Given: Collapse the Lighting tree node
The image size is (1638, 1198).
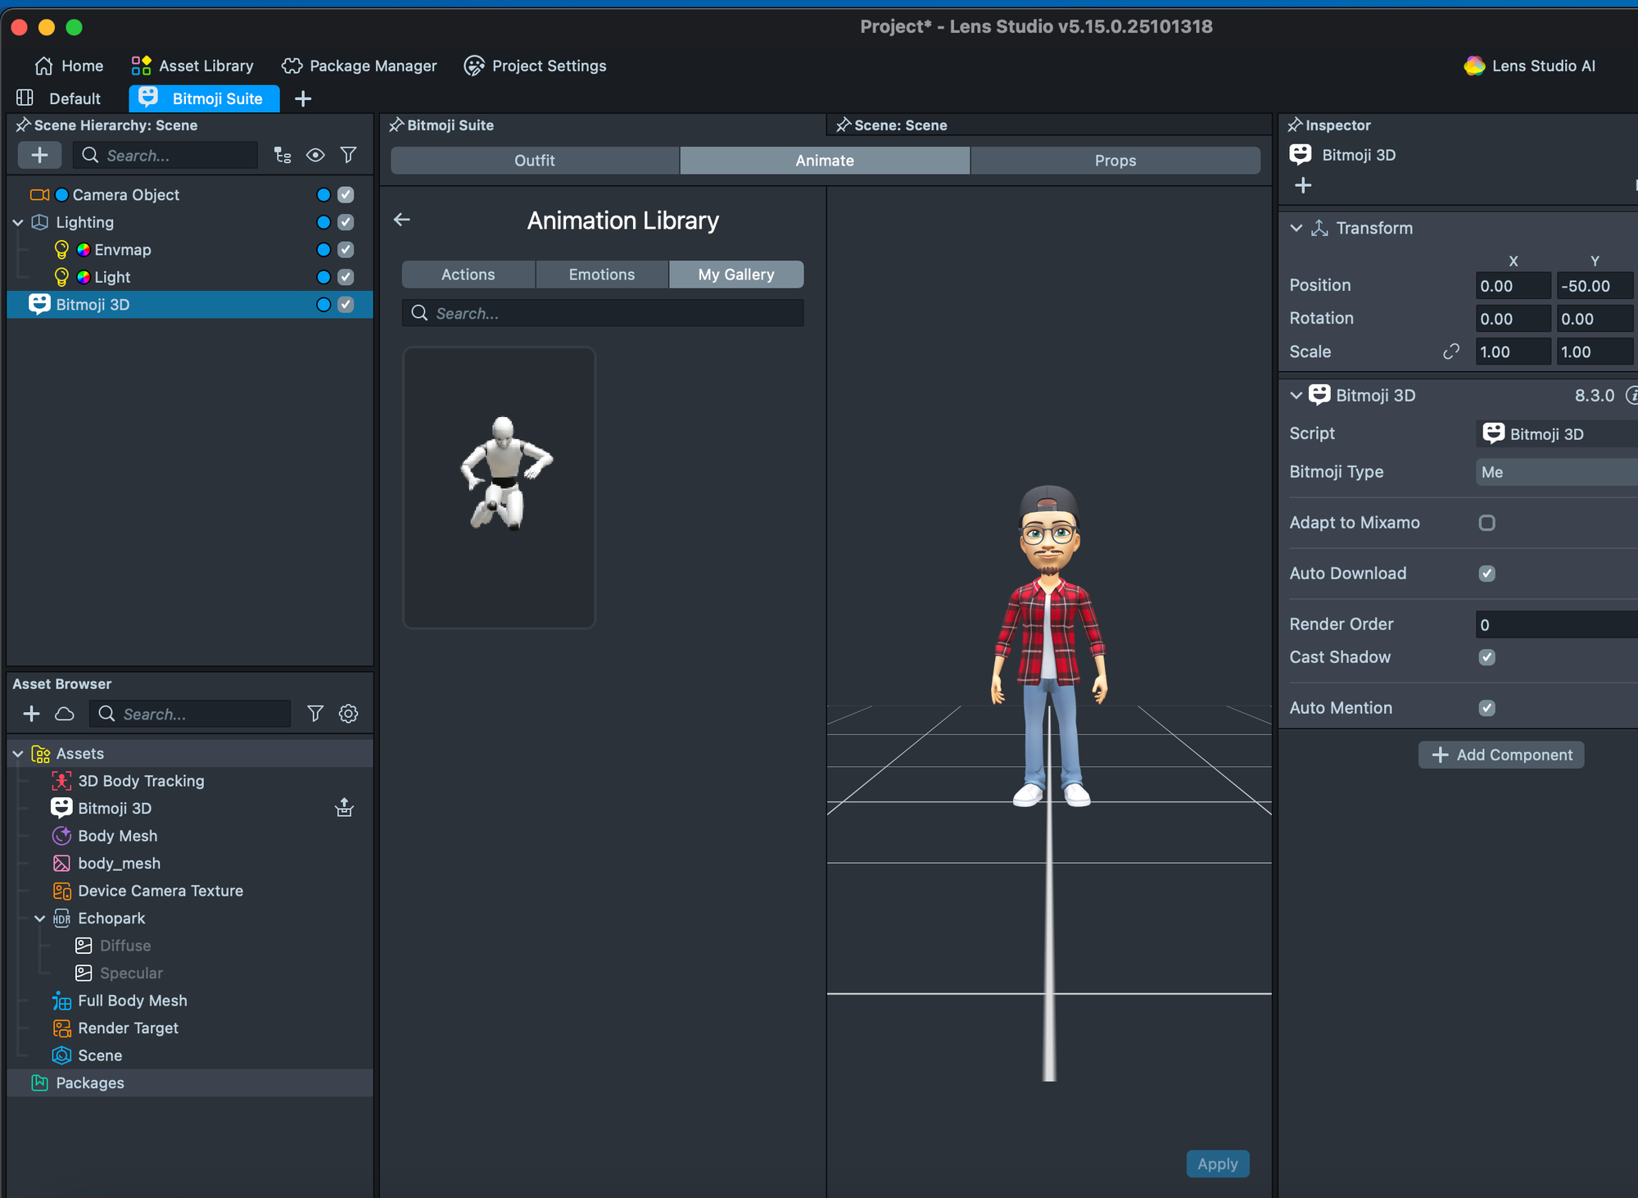Looking at the screenshot, I should coord(18,222).
